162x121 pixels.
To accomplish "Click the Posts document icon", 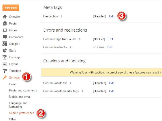I will pos(5,23).
